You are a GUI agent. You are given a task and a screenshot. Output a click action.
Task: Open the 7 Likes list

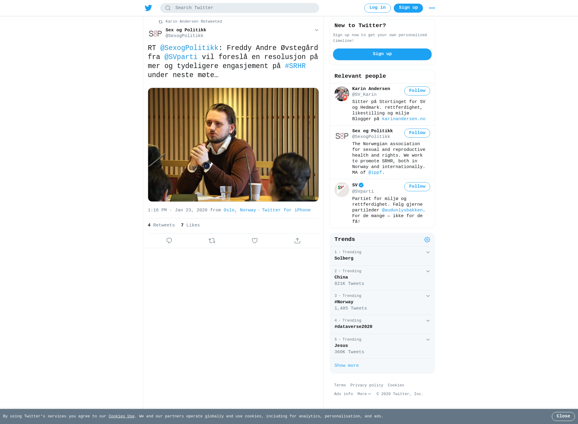(190, 225)
